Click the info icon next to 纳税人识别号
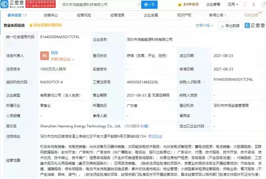Viewport: 266px width, 179px height. pyautogui.click(x=203, y=82)
